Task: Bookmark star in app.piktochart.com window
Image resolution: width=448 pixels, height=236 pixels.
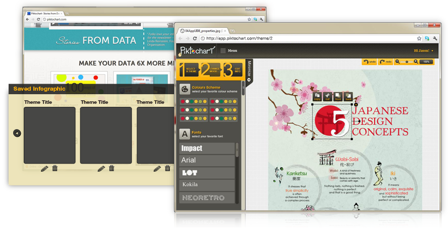Action: 419,38
